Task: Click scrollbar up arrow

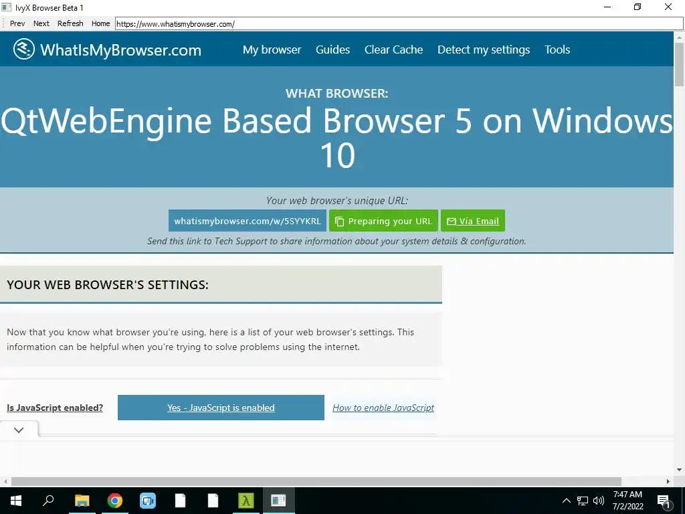Action: pos(679,37)
